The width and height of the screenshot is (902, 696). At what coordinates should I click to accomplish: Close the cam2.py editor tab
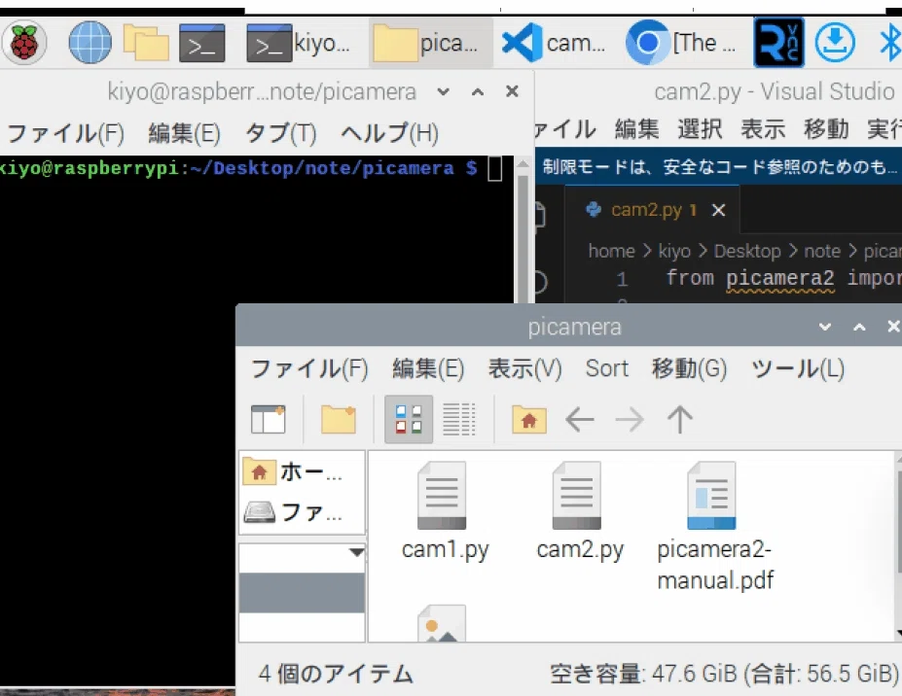718,210
